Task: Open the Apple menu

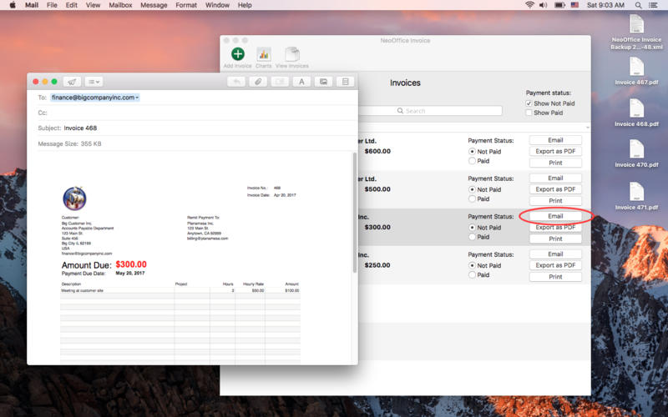Action: [13, 5]
